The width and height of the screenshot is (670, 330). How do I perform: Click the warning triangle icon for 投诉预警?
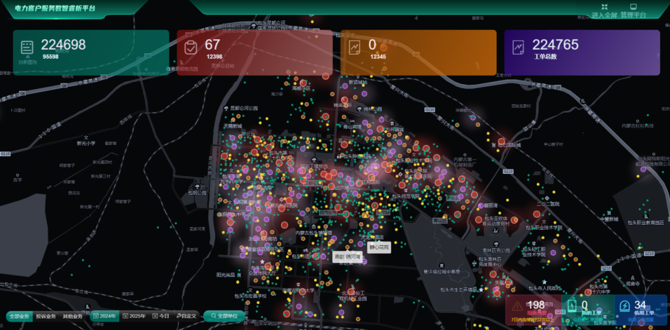(517, 306)
